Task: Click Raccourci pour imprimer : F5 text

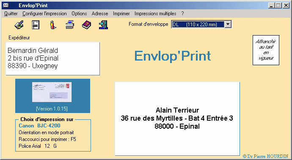Action: (x=47, y=139)
